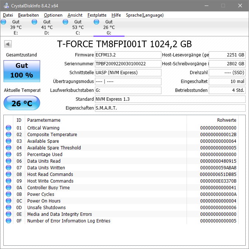The width and height of the screenshot is (249, 249).
Task: Click raw value 00000000480915
Action: coord(218,161)
